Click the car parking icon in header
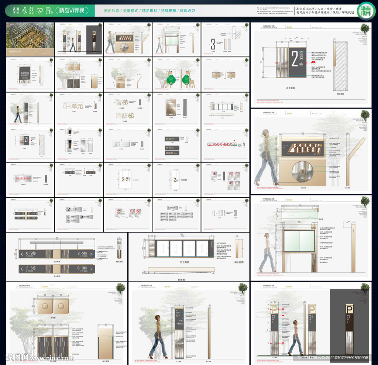The image size is (378, 365). (49, 10)
